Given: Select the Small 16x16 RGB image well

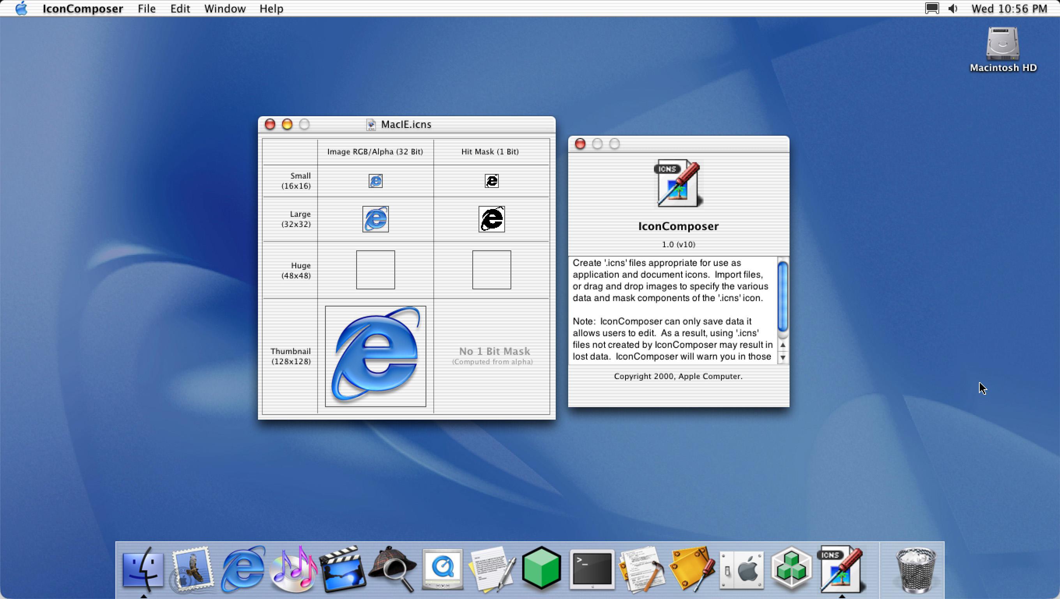Looking at the screenshot, I should point(376,181).
